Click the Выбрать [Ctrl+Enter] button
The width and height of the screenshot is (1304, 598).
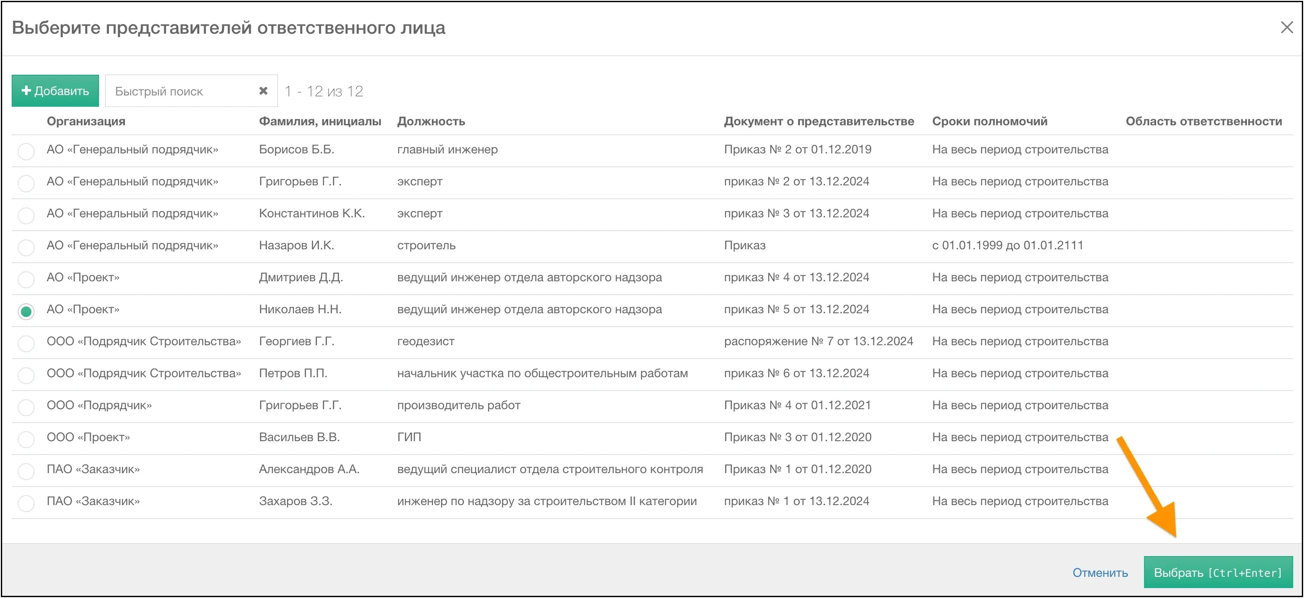1218,572
